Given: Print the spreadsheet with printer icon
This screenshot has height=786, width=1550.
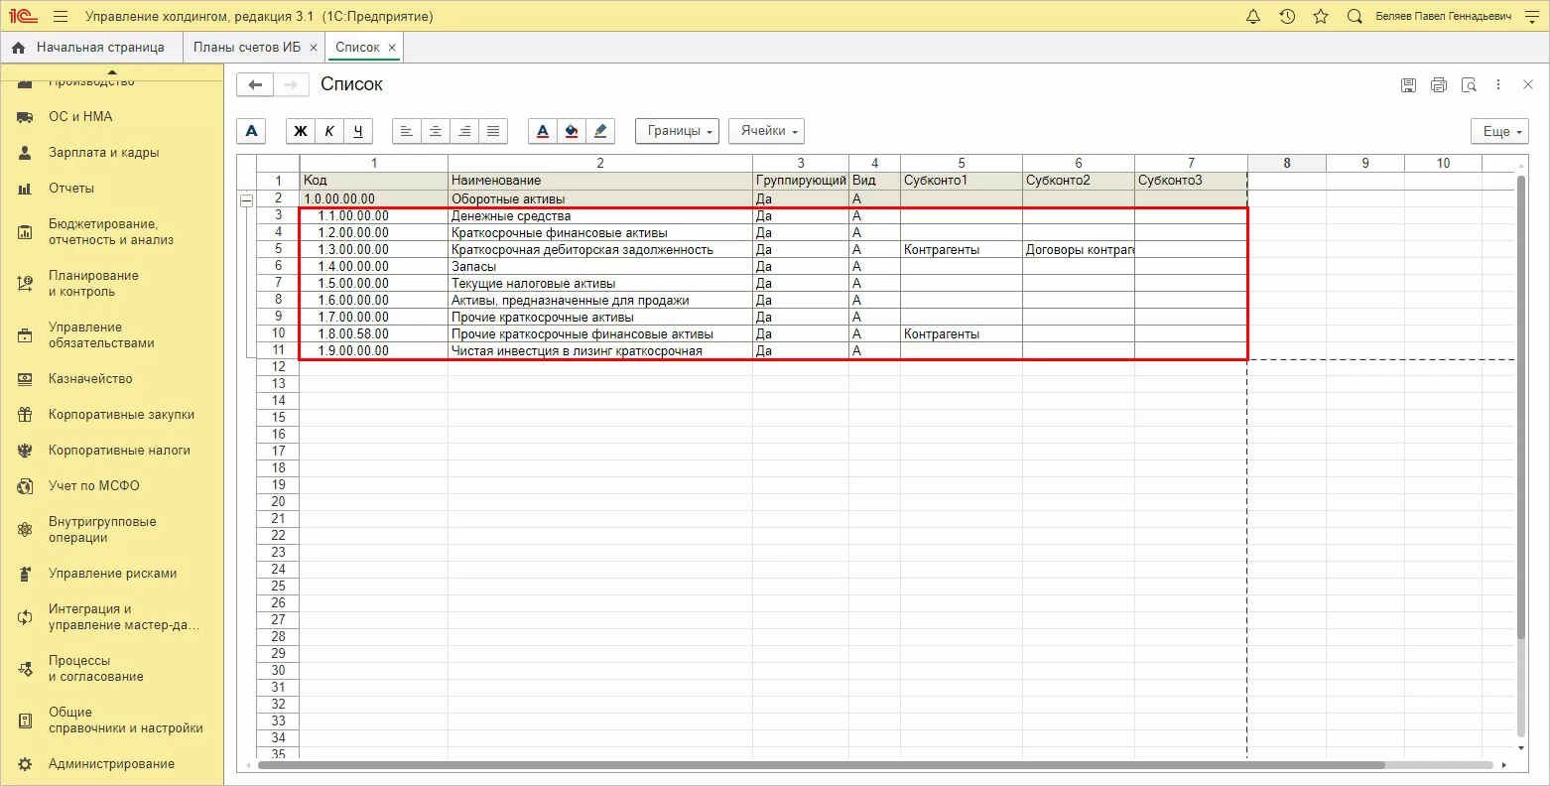Looking at the screenshot, I should tap(1439, 85).
